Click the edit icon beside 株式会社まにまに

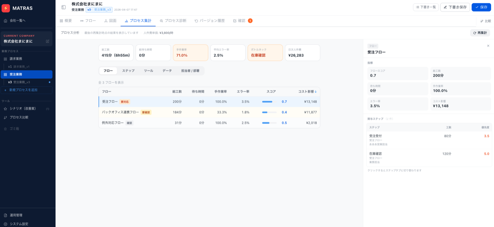[x=48, y=41]
